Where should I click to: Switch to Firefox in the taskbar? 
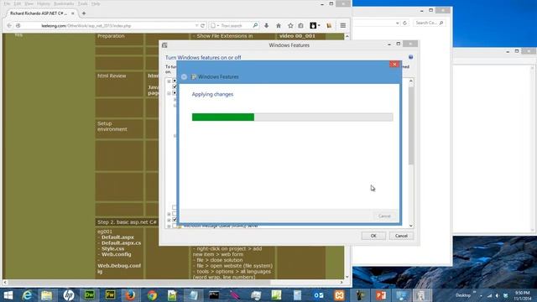[x=131, y=295]
